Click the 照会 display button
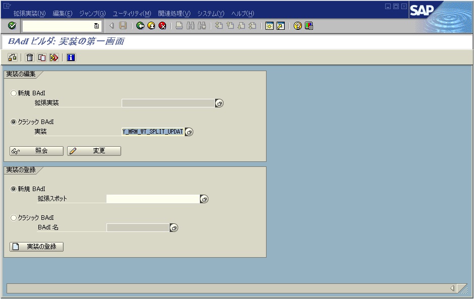The width and height of the screenshot is (474, 299). [36, 151]
